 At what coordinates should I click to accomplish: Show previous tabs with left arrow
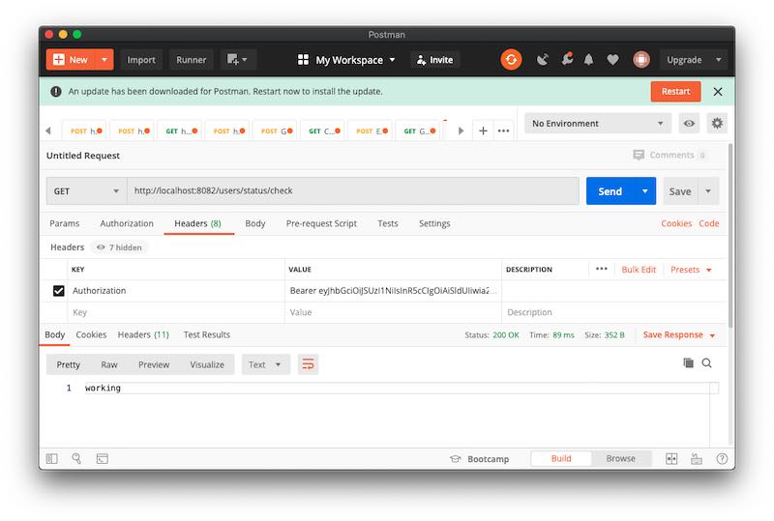click(x=47, y=130)
